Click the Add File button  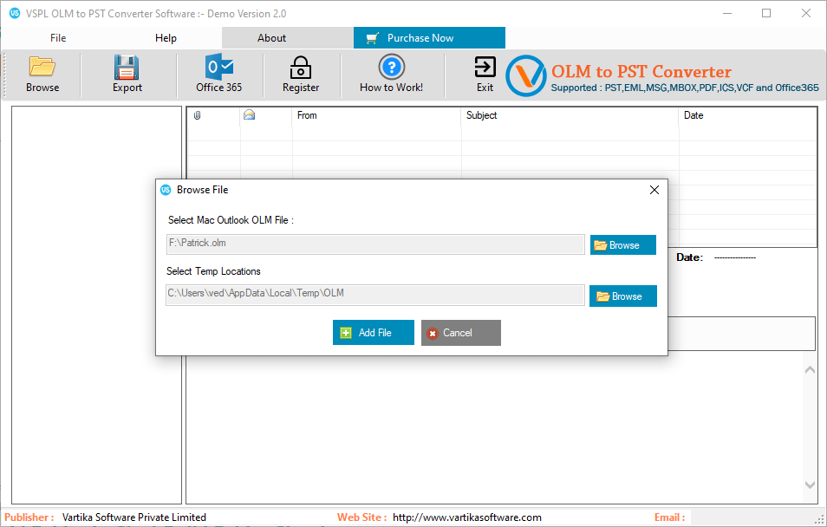[374, 332]
